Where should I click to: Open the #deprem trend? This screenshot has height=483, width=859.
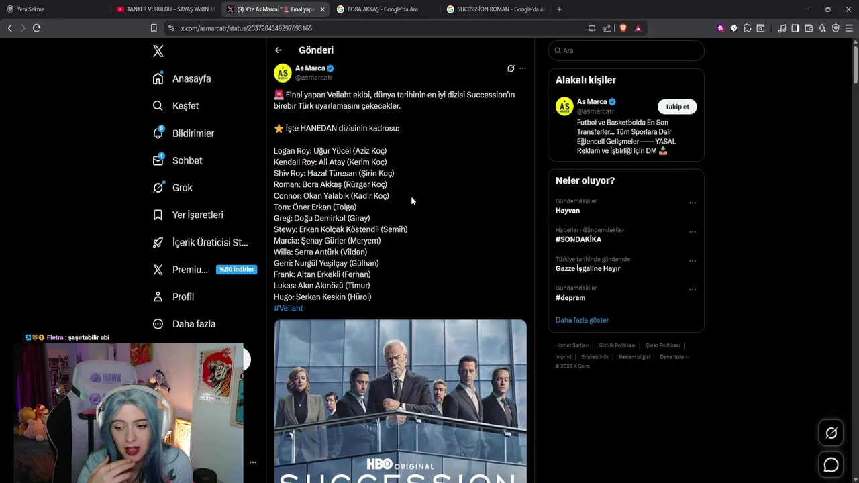(570, 297)
